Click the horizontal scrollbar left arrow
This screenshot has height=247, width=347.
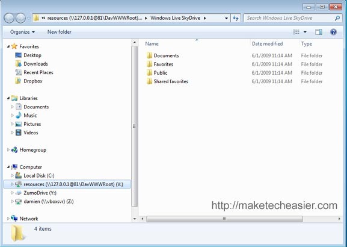click(143, 219)
